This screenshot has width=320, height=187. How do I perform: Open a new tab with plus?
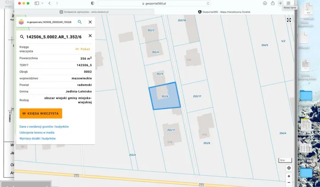tap(280, 3)
